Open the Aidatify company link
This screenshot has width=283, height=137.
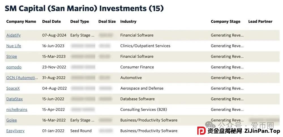pyautogui.click(x=13, y=35)
